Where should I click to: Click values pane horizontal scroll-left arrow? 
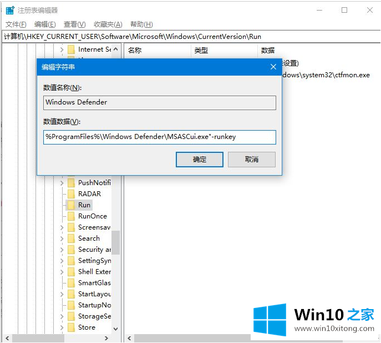[x=130, y=338]
